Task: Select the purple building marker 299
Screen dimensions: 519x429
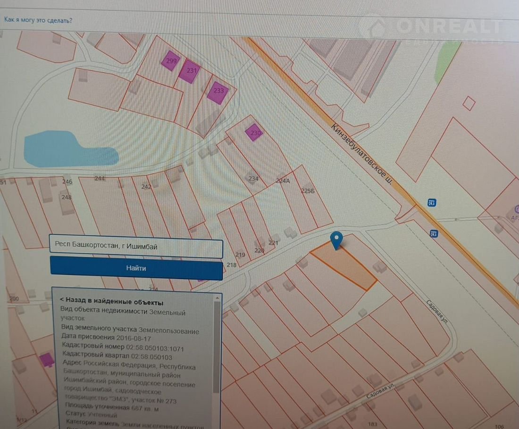Action: coord(171,61)
